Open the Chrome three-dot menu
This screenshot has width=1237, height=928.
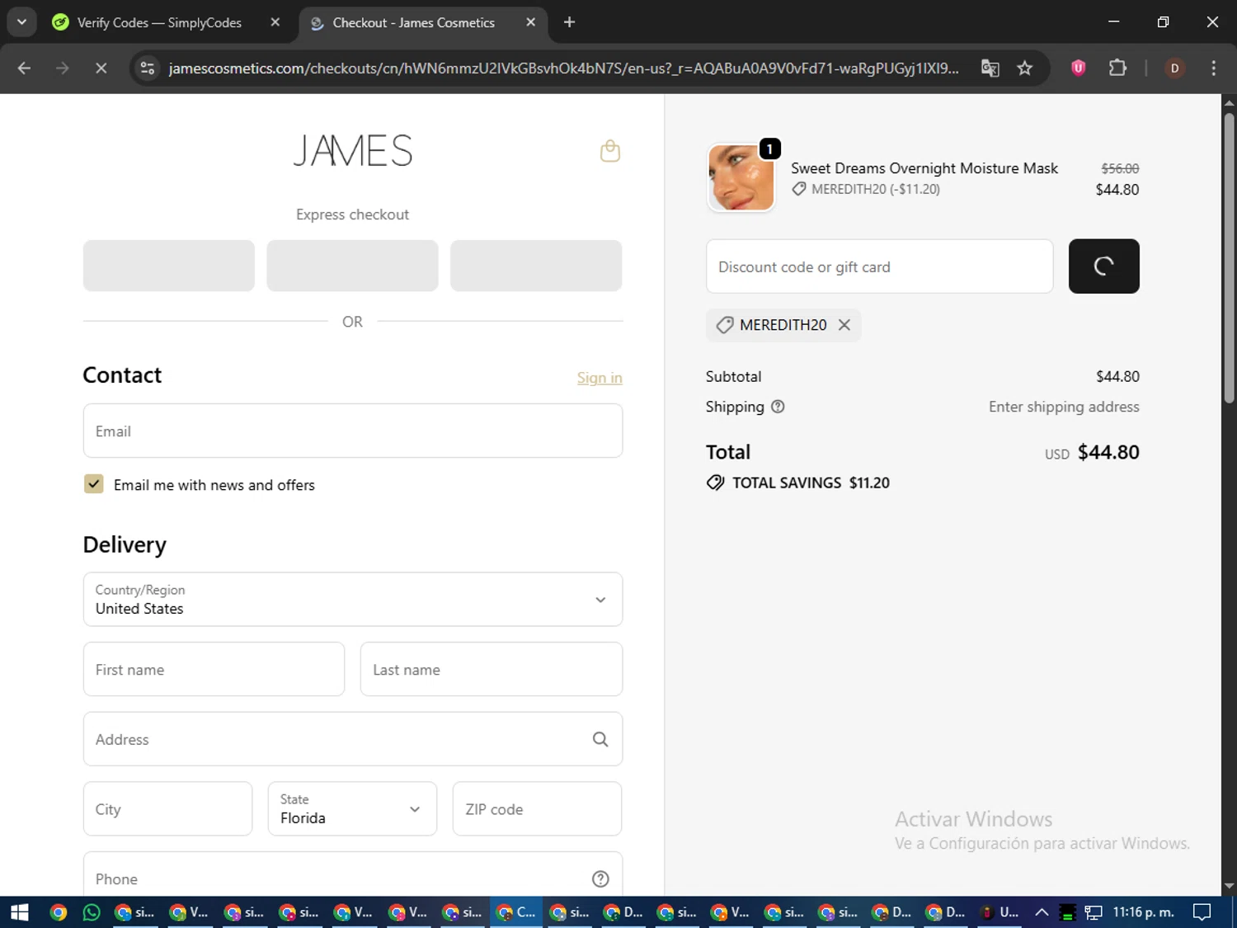[1213, 68]
